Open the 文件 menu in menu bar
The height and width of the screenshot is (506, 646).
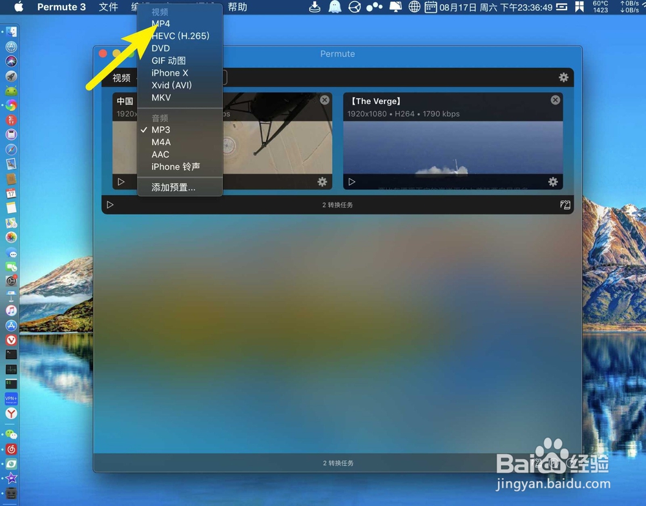pos(109,7)
